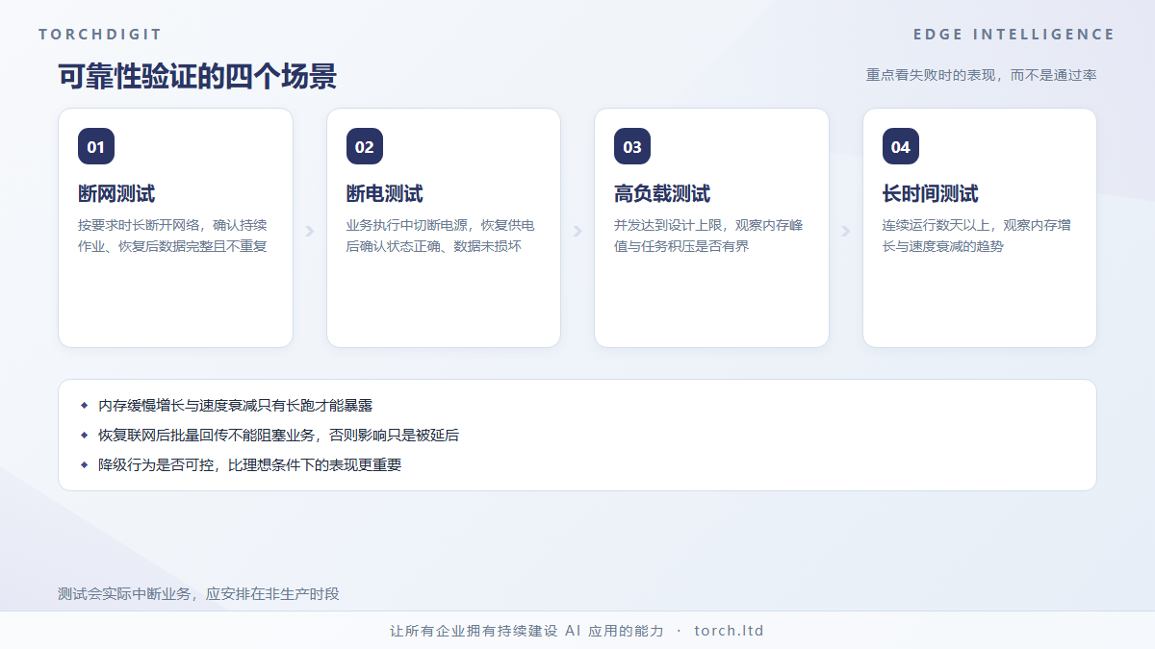
Task: Click diamond bullet before 降级行为
Action: click(x=84, y=465)
